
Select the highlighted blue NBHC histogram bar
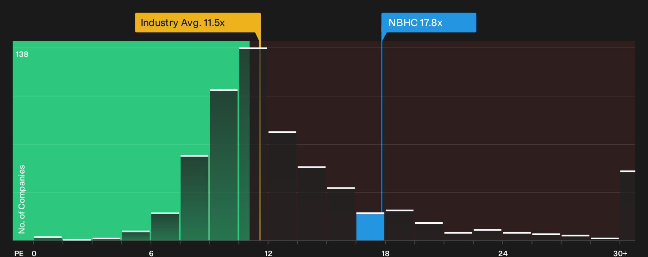(370, 227)
